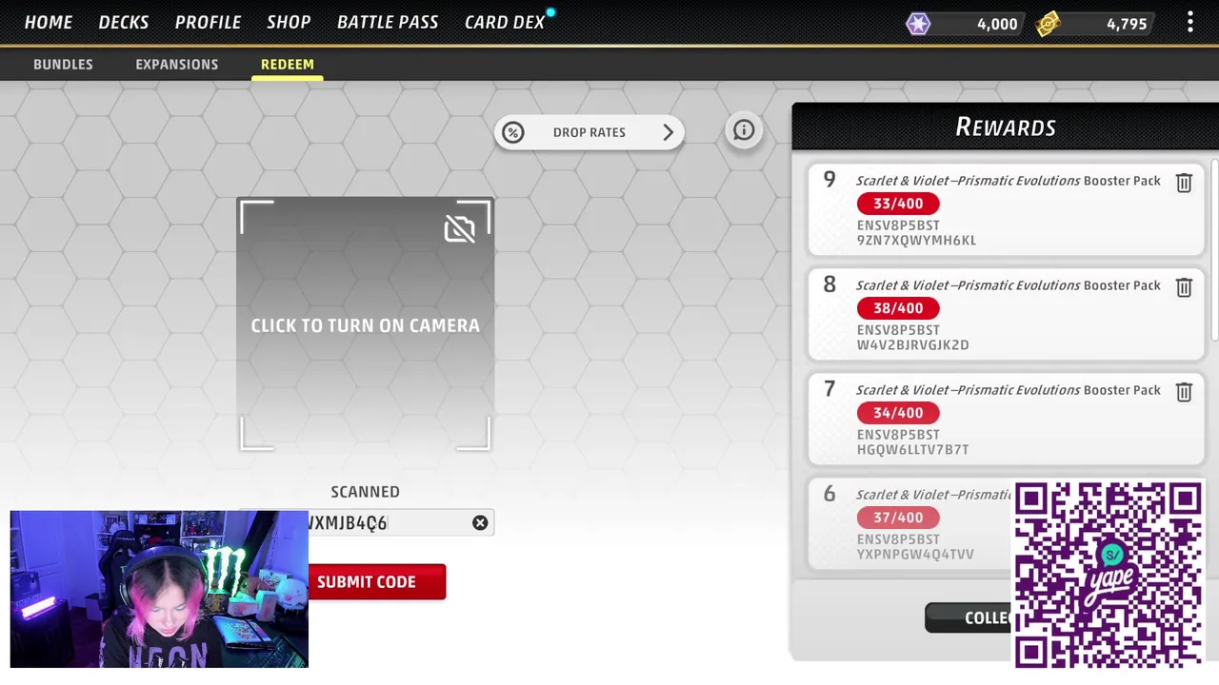
Task: Click the Rewards panel heading
Action: [1005, 127]
